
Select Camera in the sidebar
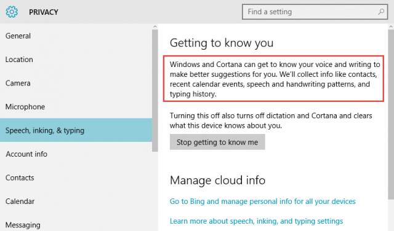click(x=76, y=83)
